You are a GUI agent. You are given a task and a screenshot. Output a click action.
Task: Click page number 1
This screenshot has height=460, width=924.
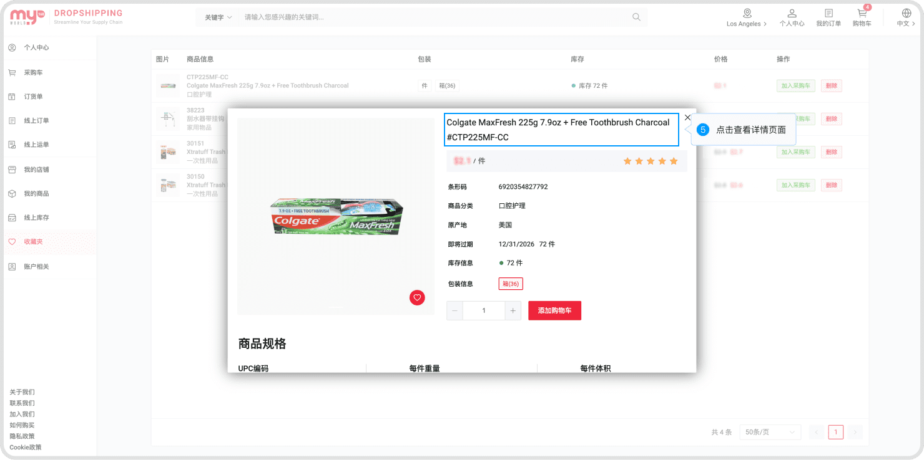pos(836,432)
